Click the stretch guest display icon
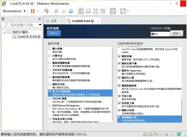 click(x=123, y=11)
